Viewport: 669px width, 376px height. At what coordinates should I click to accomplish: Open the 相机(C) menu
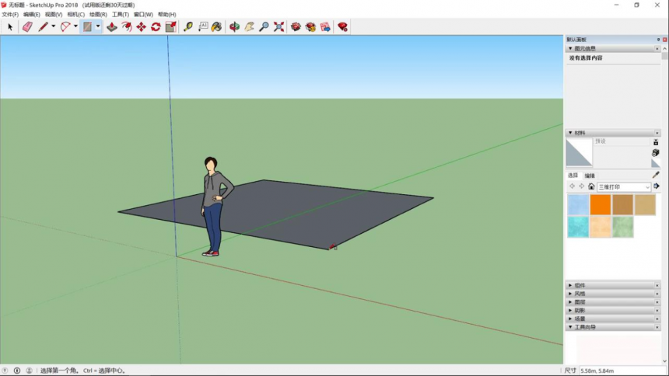(x=76, y=15)
